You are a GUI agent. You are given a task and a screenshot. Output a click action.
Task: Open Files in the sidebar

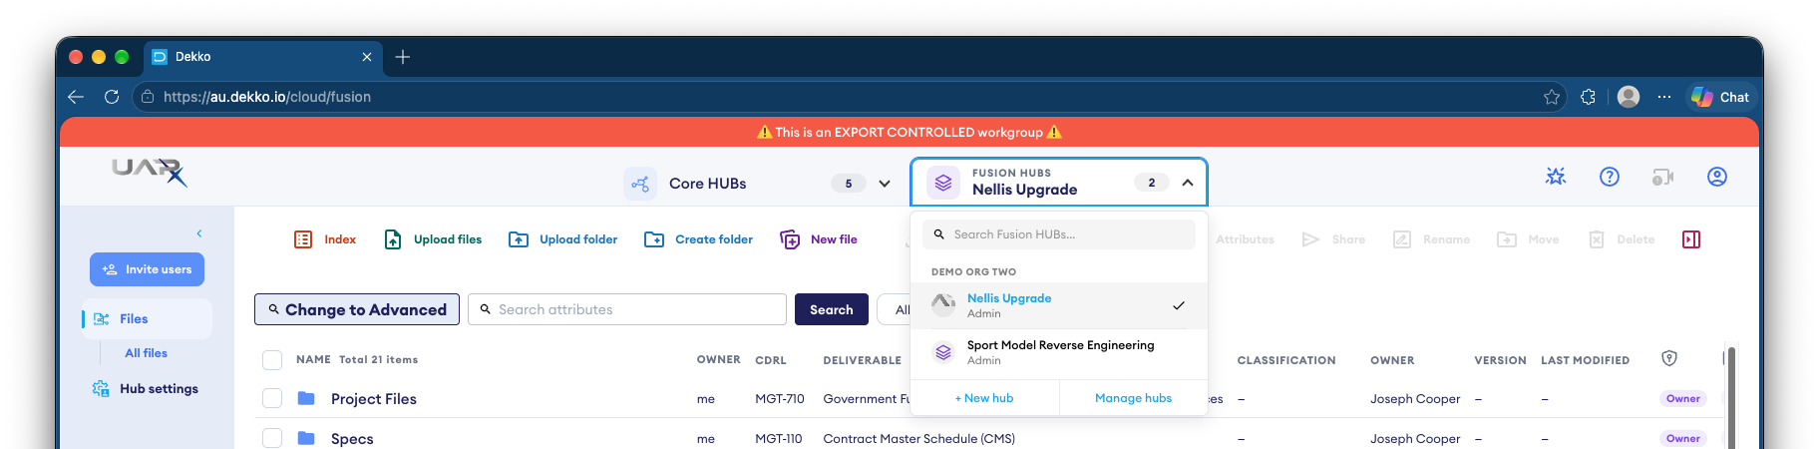pyautogui.click(x=147, y=319)
